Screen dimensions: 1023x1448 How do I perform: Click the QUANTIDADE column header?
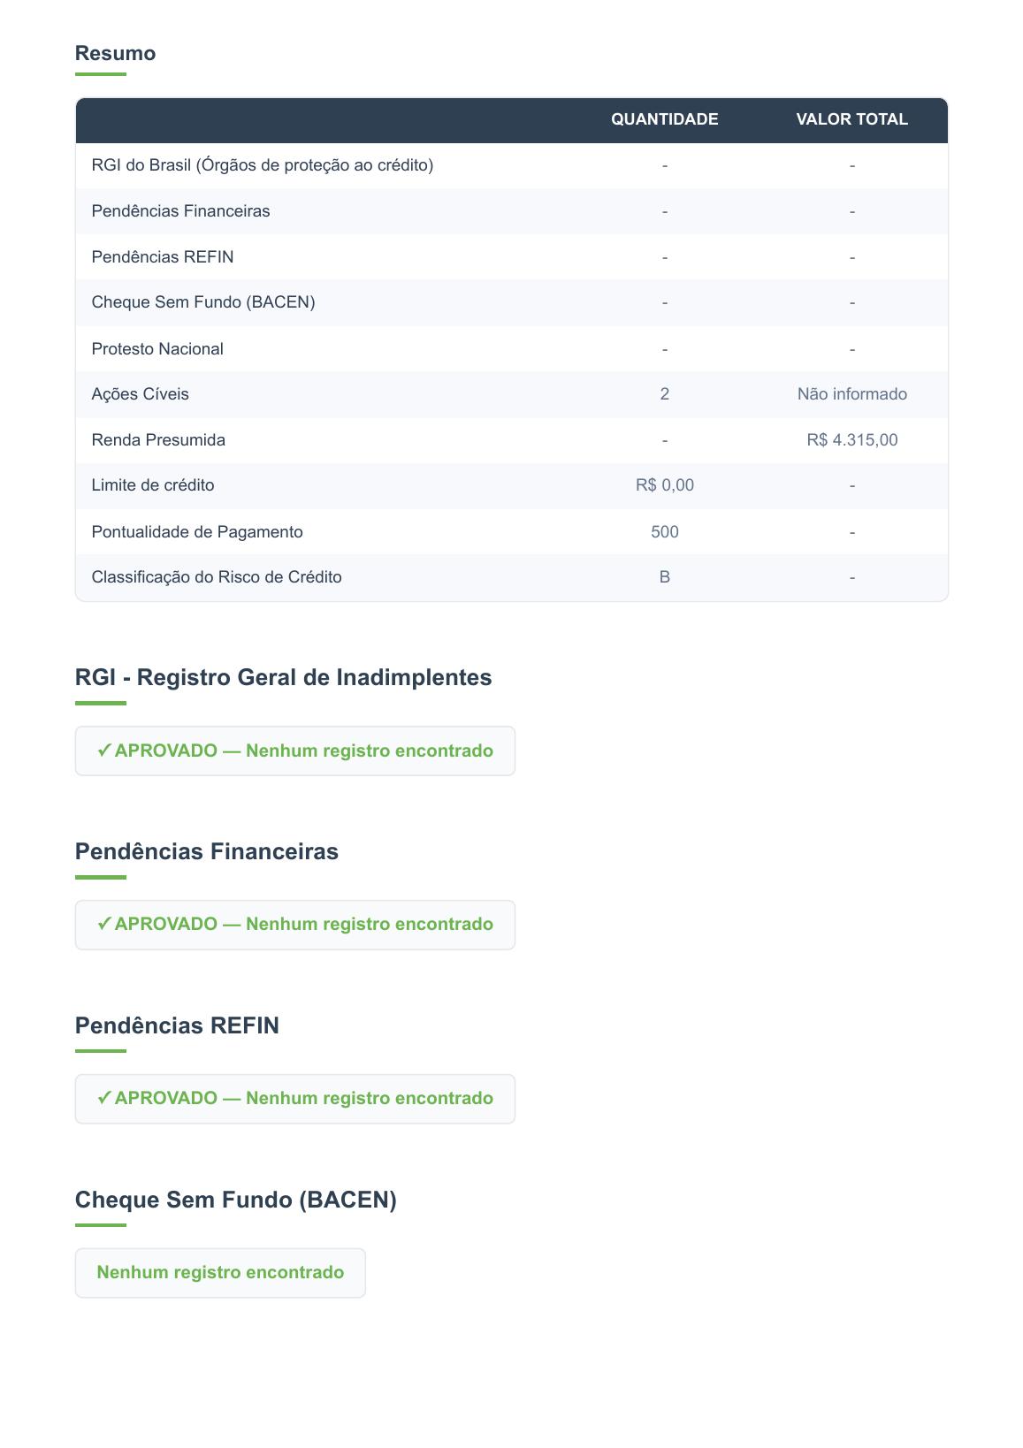[x=664, y=119]
